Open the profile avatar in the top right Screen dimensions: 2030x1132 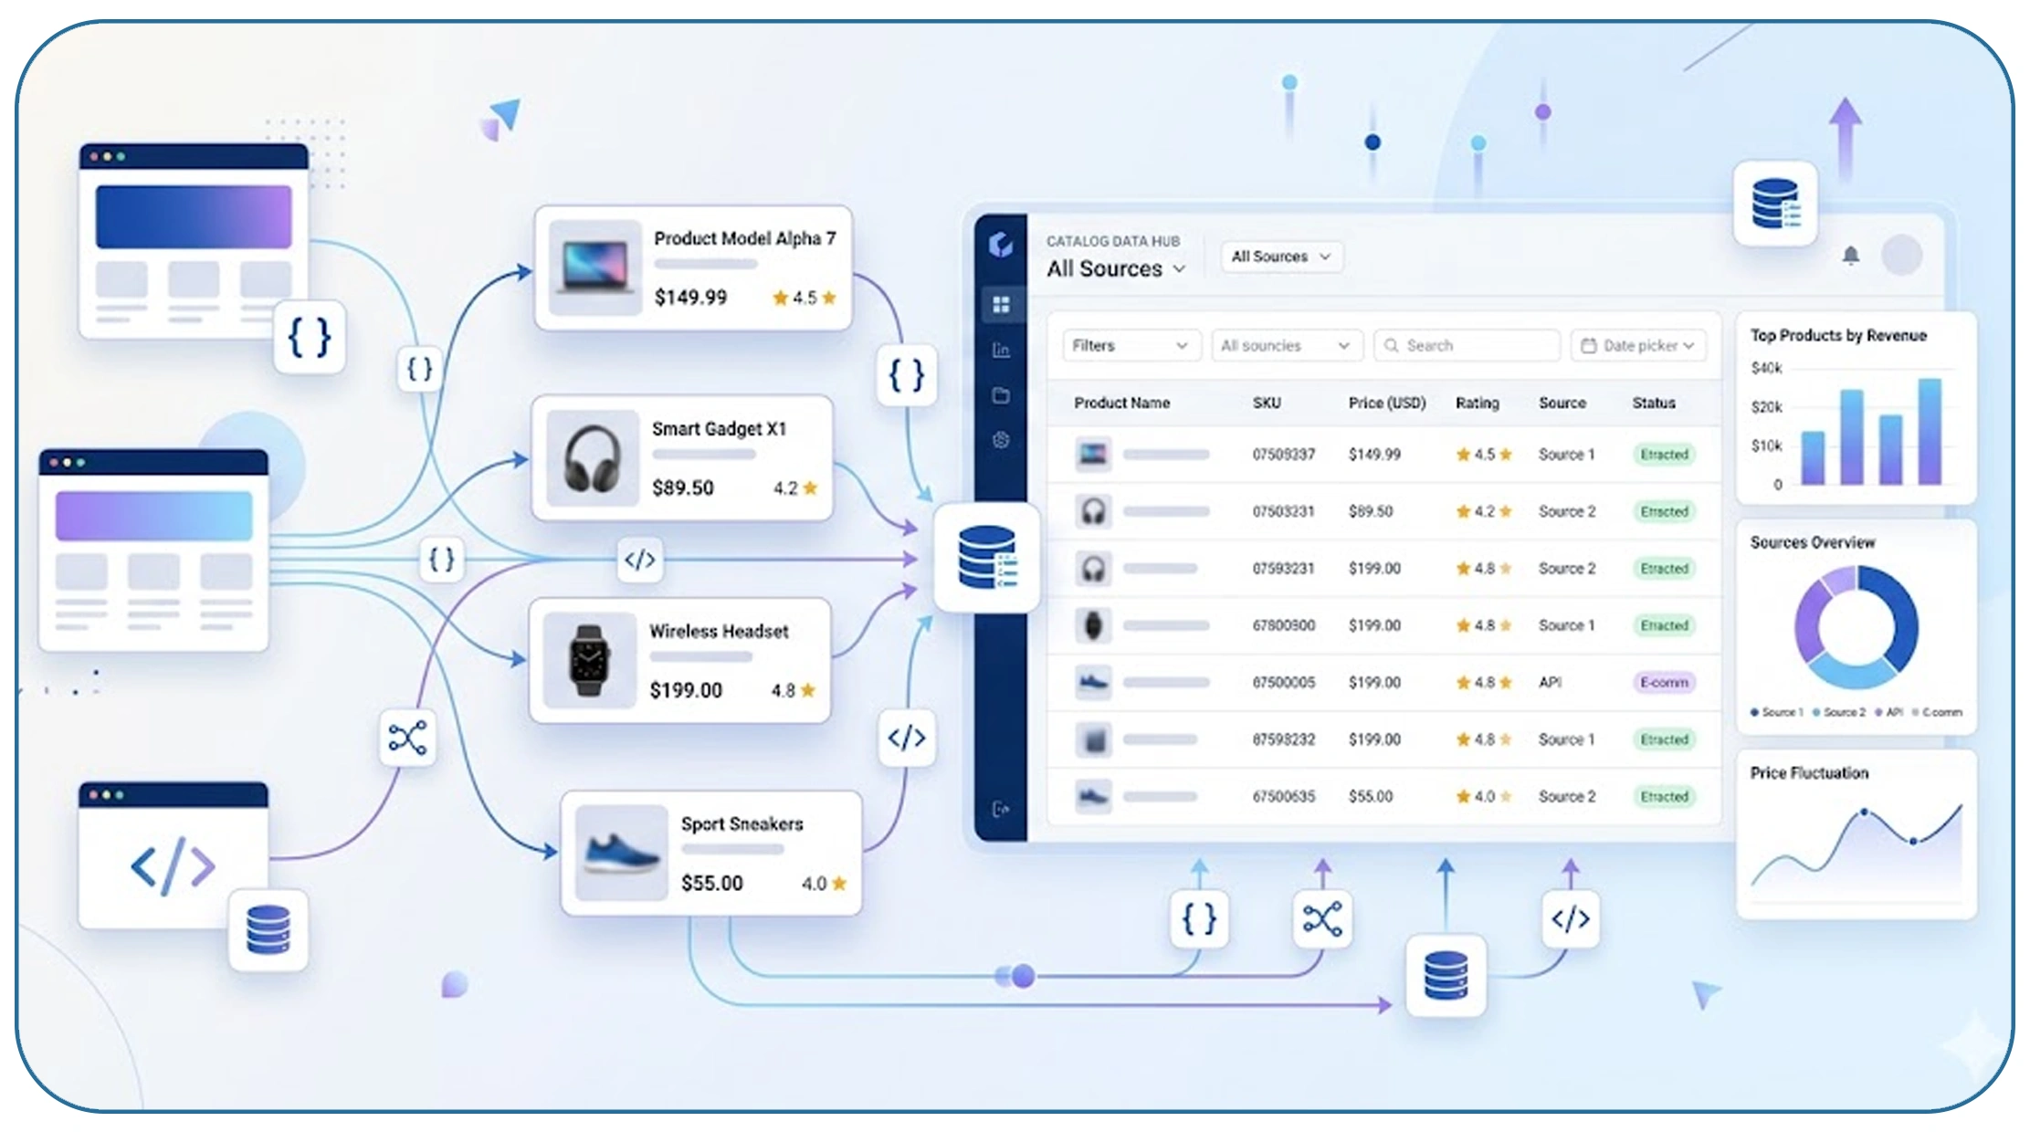1903,257
